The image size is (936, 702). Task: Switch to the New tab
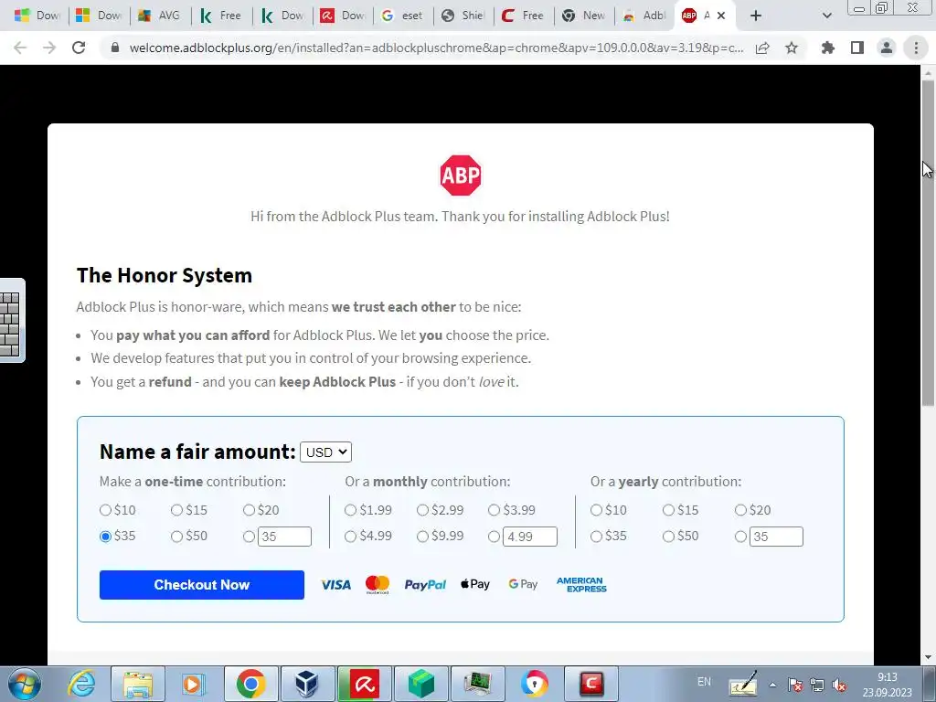(584, 16)
